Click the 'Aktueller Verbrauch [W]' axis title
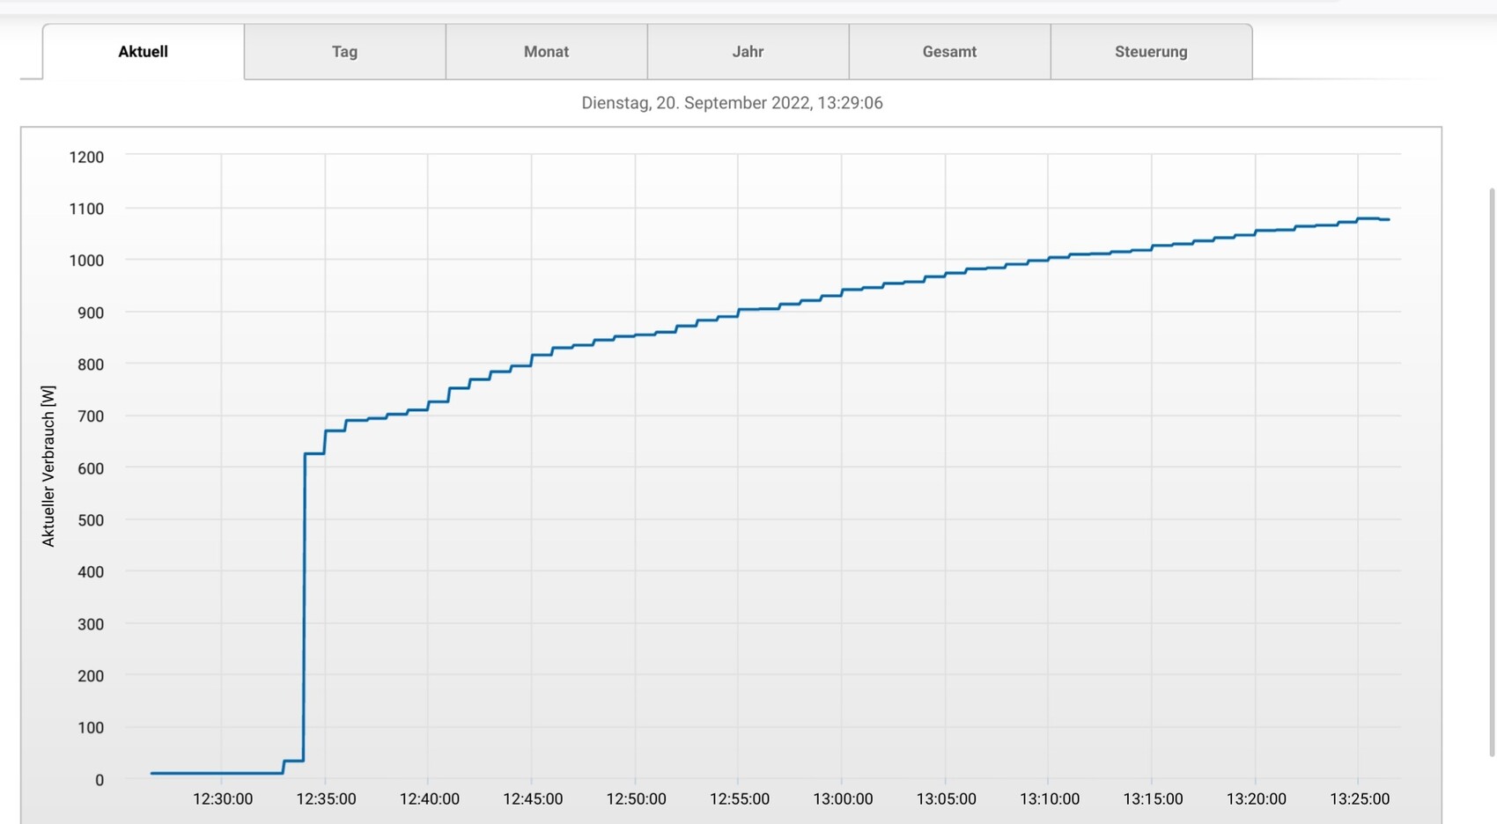 click(48, 466)
